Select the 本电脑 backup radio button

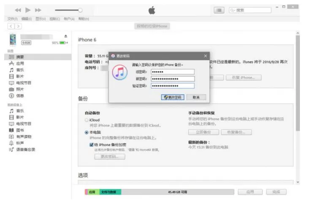pos(87,133)
